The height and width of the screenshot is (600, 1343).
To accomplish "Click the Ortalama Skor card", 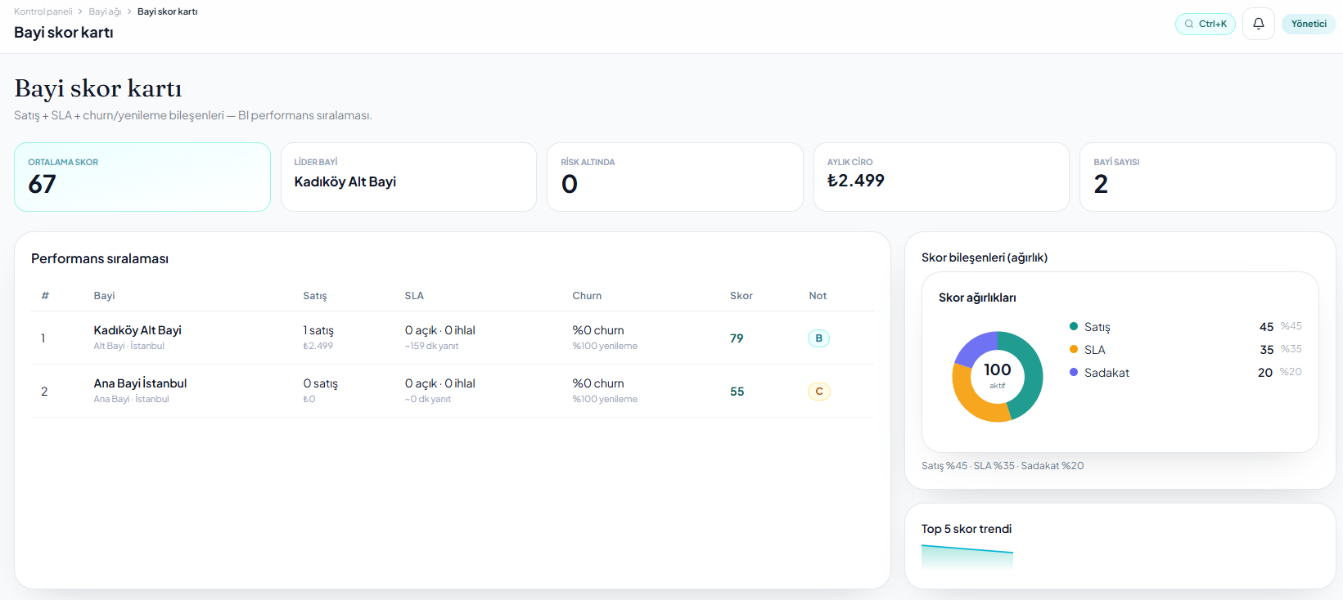I will [x=142, y=177].
